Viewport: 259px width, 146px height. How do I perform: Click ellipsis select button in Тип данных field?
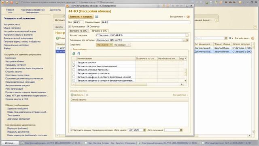point(184,40)
